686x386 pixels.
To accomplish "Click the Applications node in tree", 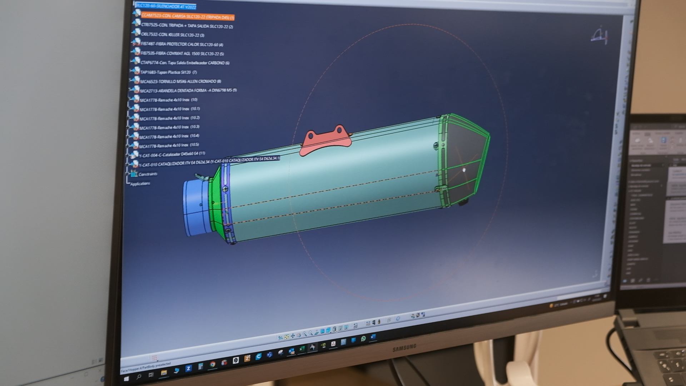I will click(140, 184).
